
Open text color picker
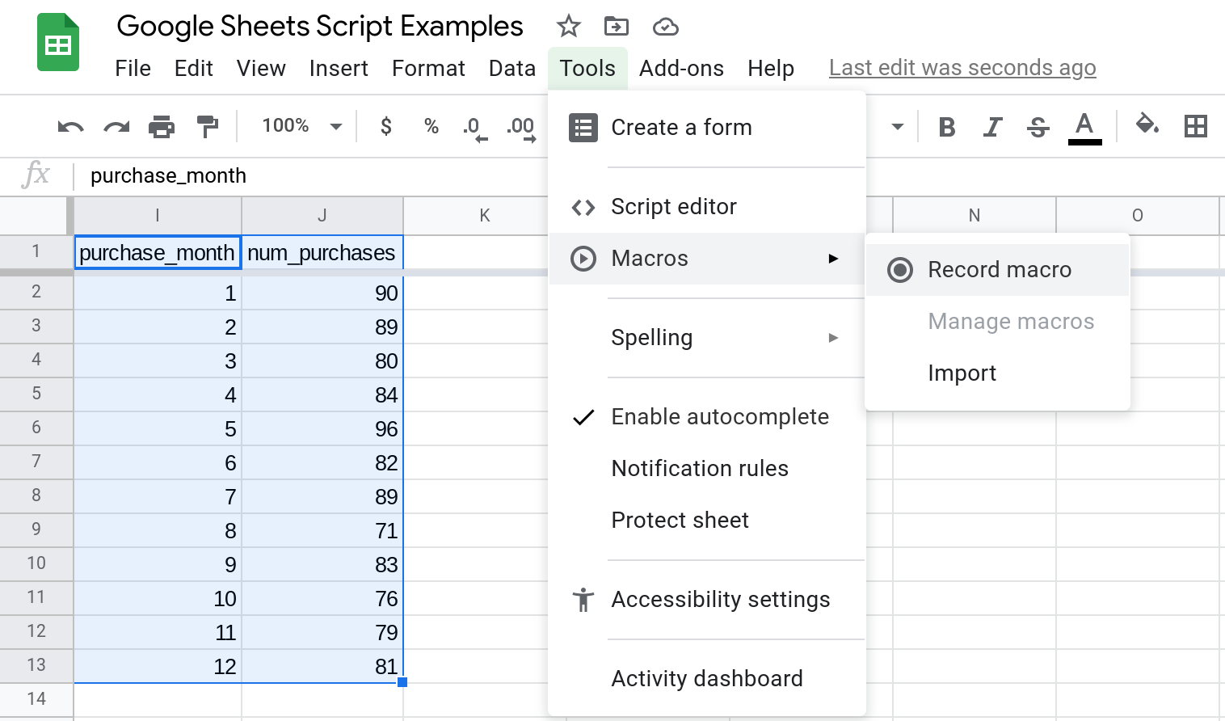(x=1084, y=129)
